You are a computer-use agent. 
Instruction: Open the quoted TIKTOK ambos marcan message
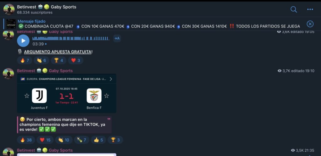point(65,125)
